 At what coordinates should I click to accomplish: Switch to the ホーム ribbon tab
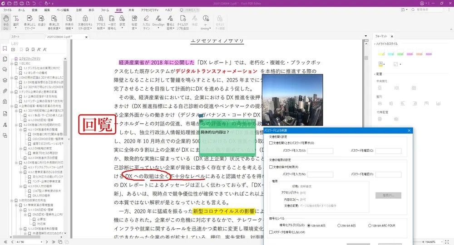coord(21,10)
